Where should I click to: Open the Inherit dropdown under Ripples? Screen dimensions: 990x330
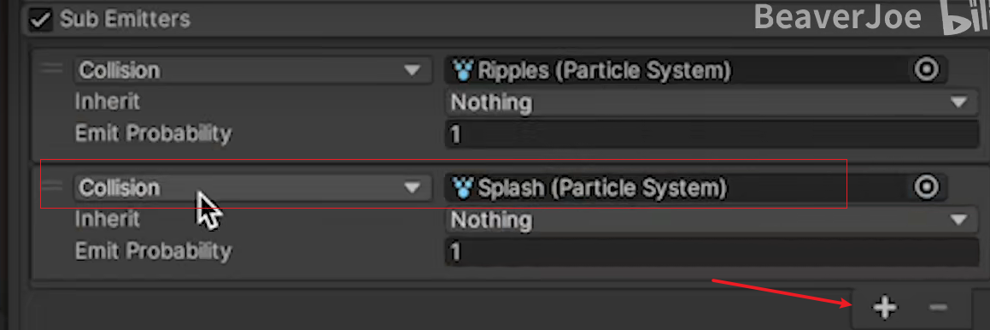coord(712,102)
